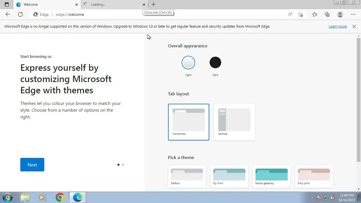Screen dimensions: 361x203
Task: Open a new tab with plus icon
Action: click(x=153, y=5)
